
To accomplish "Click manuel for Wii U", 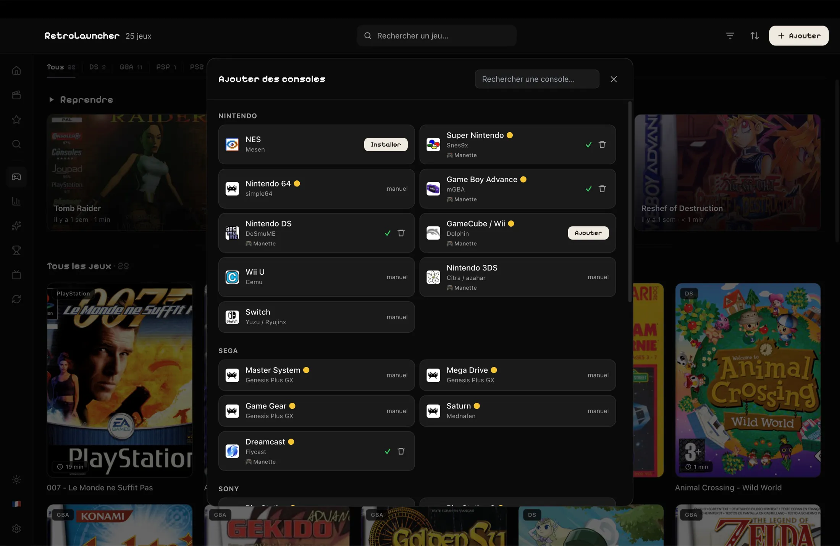I will point(397,277).
